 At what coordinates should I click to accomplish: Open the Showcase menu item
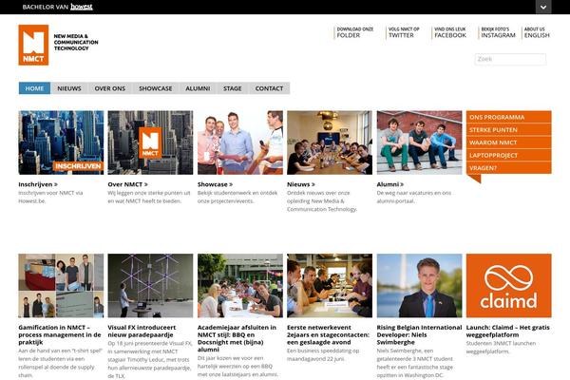[155, 88]
